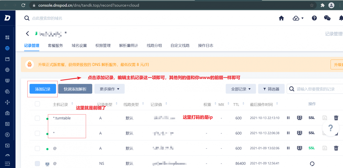The width and height of the screenshot is (343, 168).
Task: Click the DNSPod D logo top left
Action: tap(7, 18)
